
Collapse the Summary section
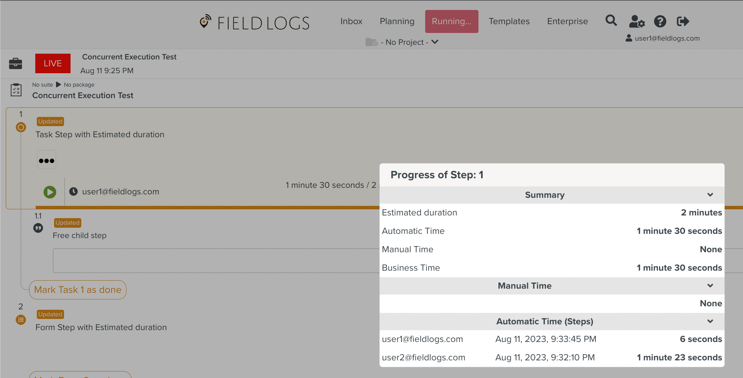click(x=710, y=195)
